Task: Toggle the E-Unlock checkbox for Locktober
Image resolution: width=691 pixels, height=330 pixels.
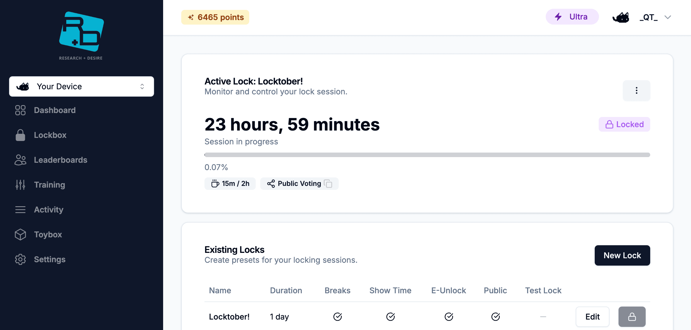Action: pyautogui.click(x=449, y=316)
